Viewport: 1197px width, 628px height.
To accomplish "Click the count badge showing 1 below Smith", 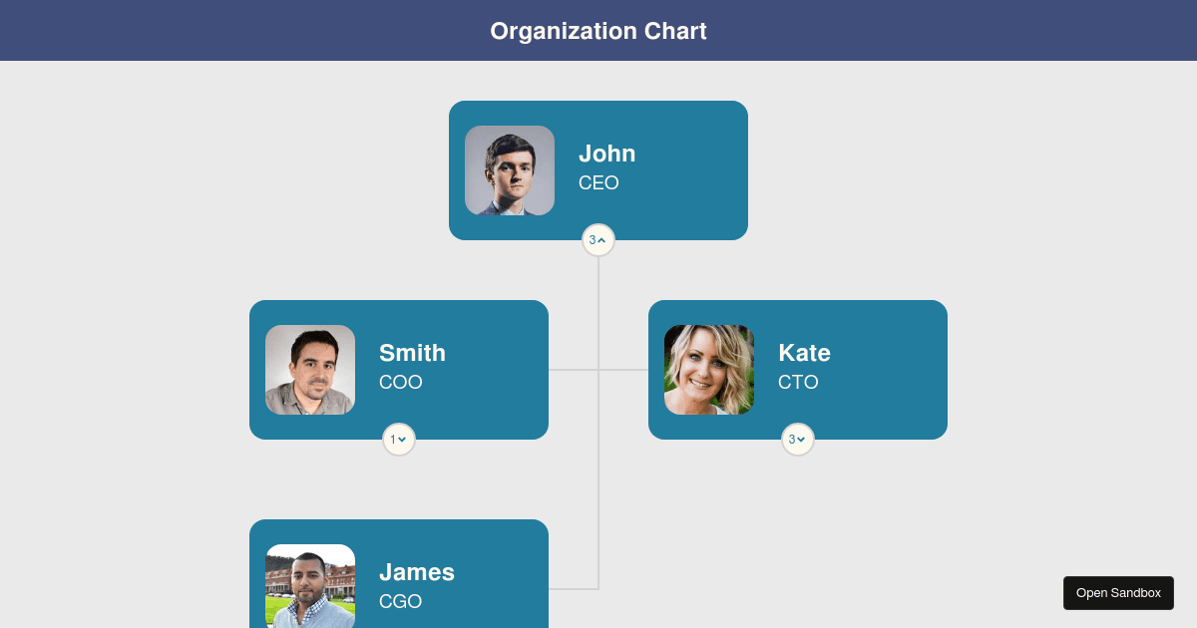I will point(399,439).
